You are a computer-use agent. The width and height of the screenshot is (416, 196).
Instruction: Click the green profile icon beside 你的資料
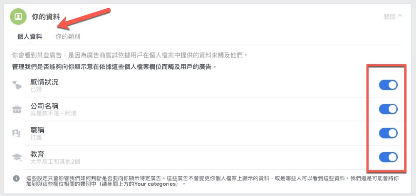point(18,17)
